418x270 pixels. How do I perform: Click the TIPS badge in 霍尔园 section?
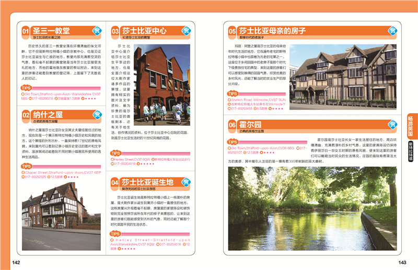[233, 142]
